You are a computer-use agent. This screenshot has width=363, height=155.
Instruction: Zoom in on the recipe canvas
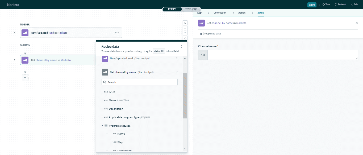point(185,28)
